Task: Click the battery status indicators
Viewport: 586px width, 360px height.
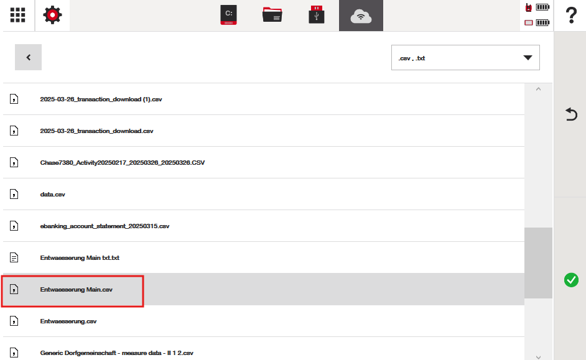Action: [x=537, y=16]
